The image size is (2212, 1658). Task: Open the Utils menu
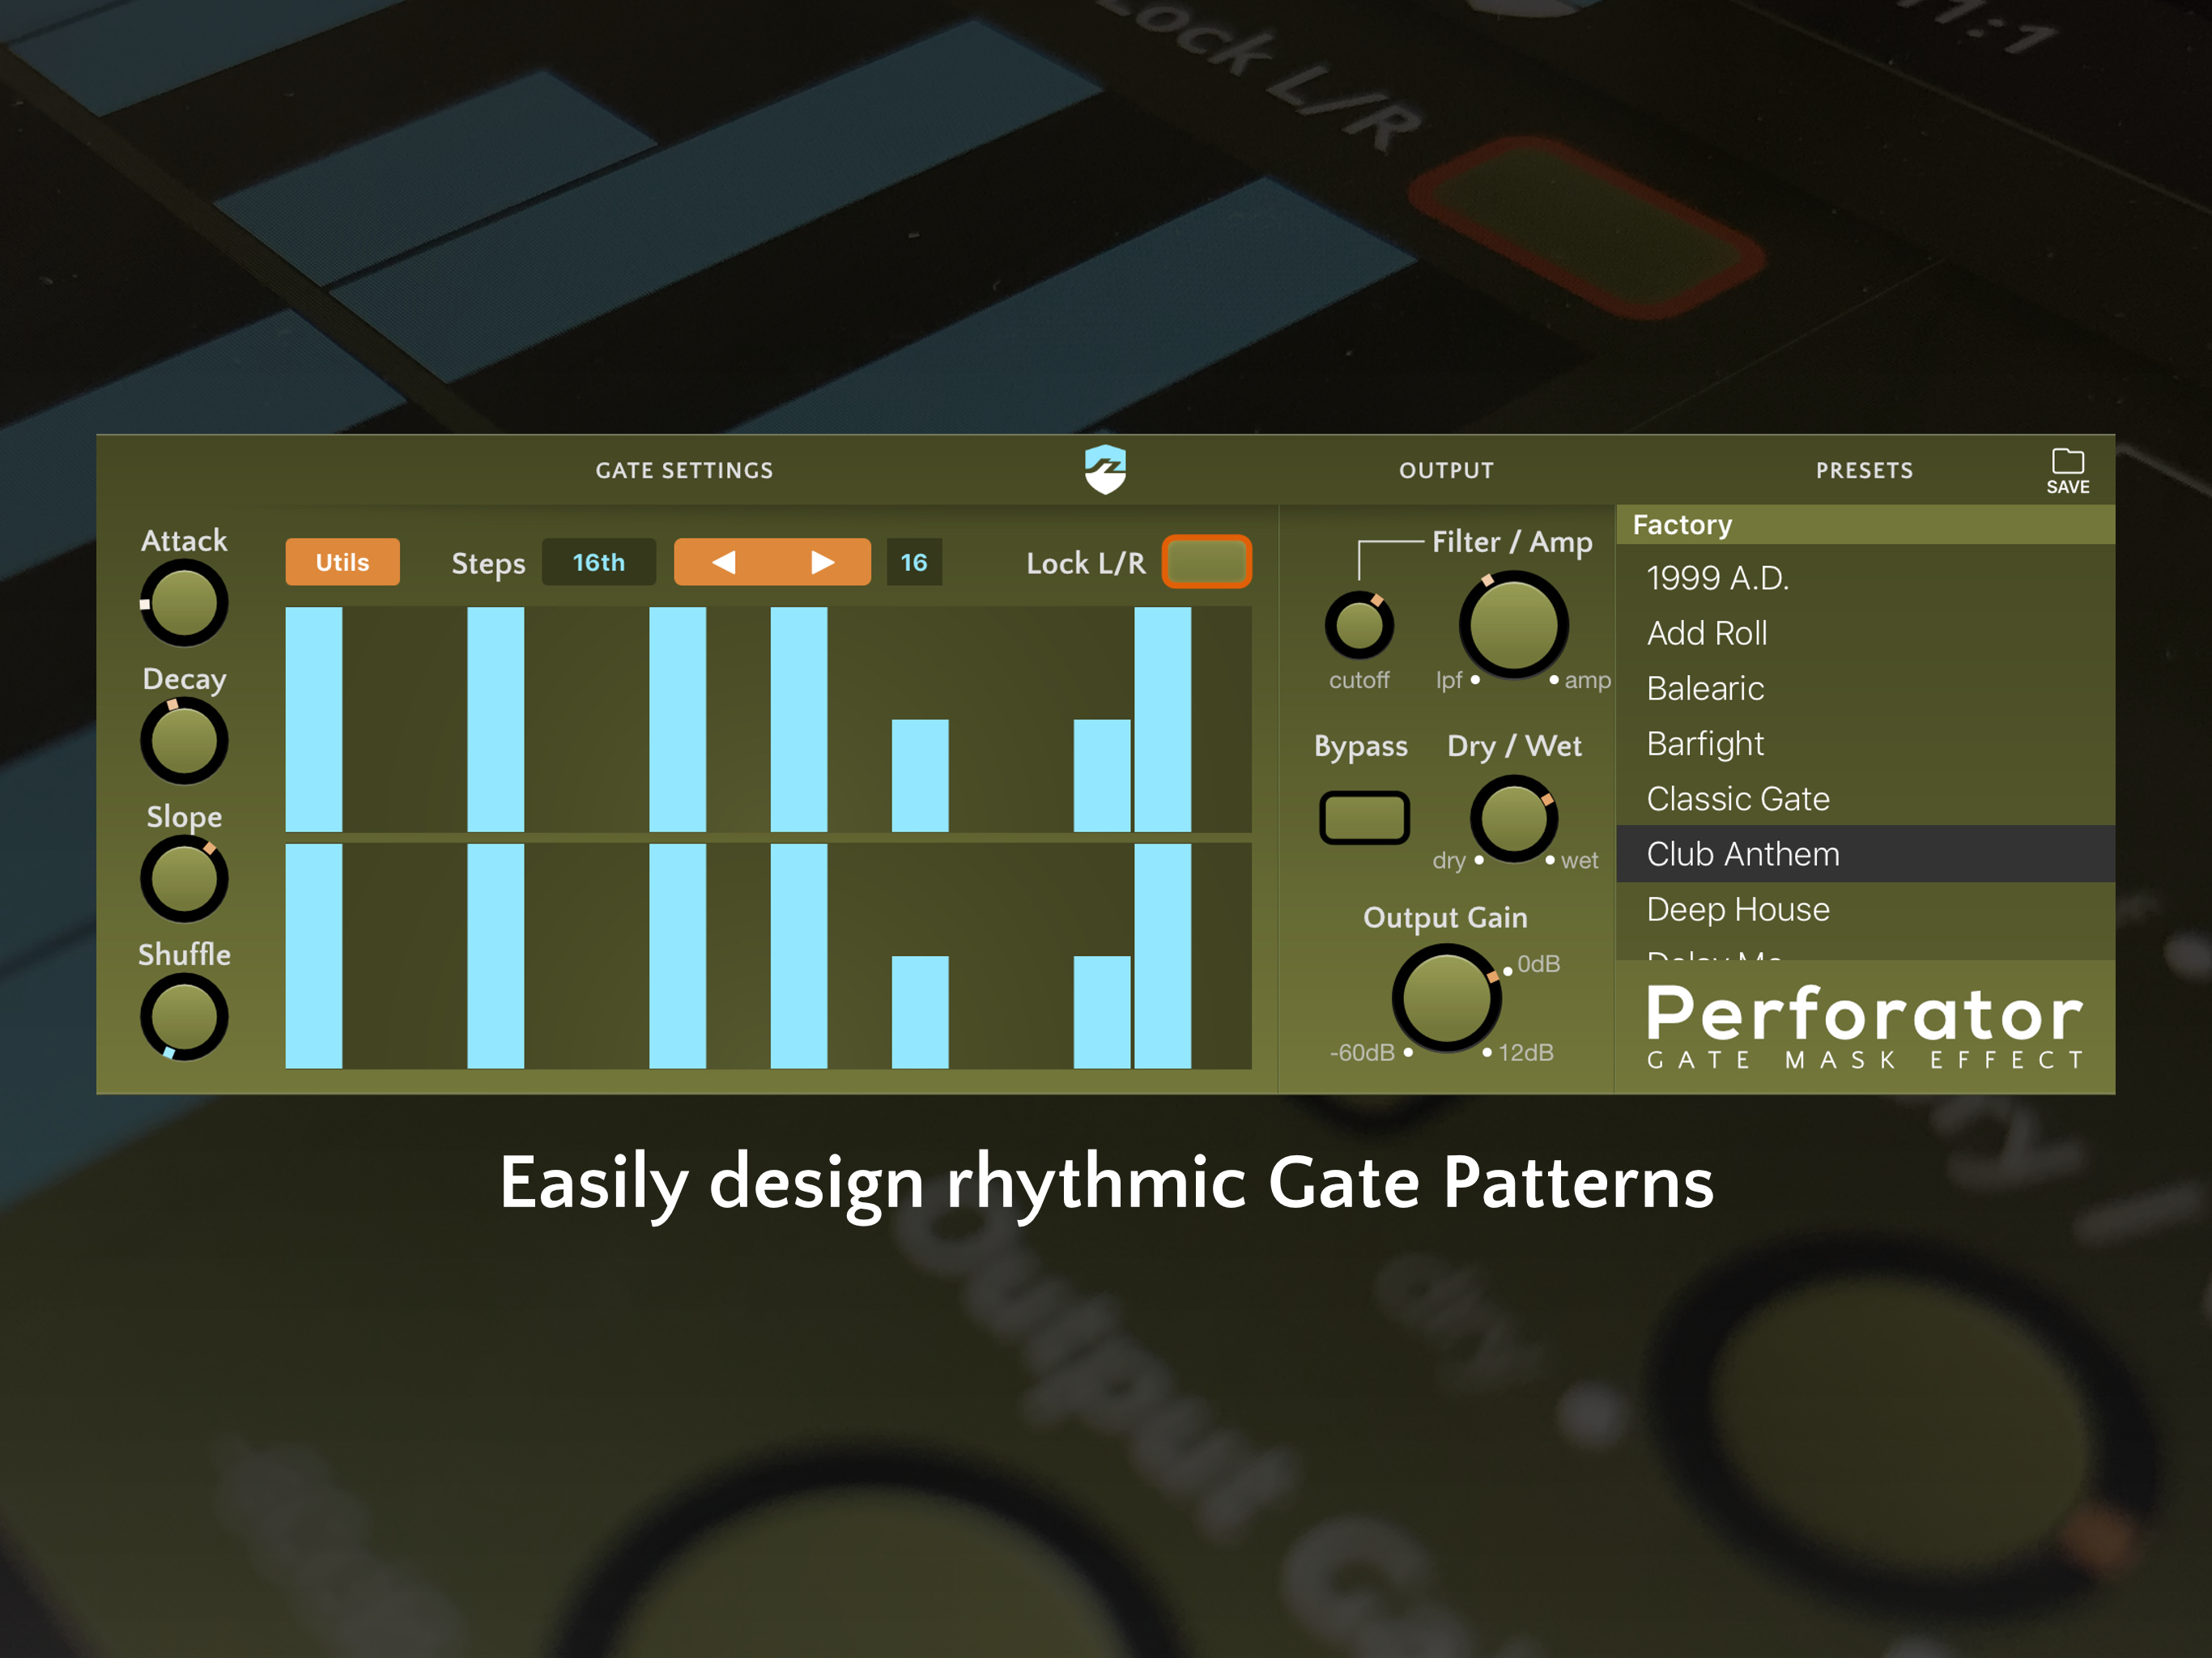pyautogui.click(x=342, y=562)
